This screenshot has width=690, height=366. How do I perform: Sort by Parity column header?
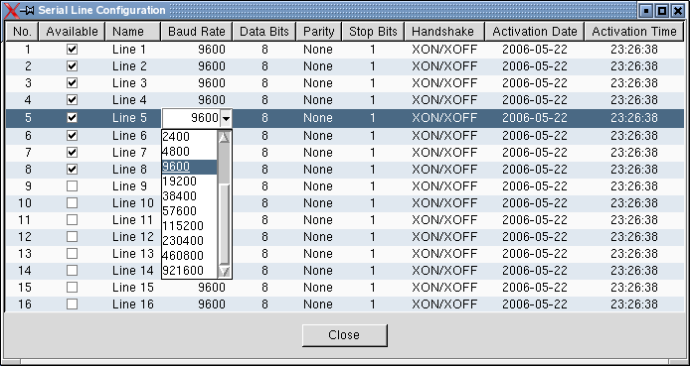point(319,32)
